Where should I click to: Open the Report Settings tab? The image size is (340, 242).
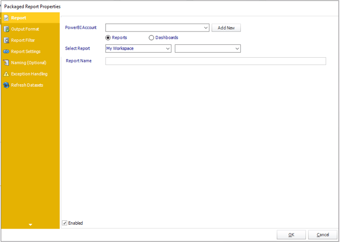(x=30, y=51)
